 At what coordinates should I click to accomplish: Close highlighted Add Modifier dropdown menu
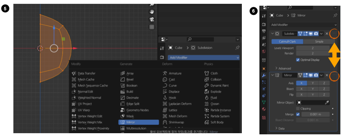(204, 57)
